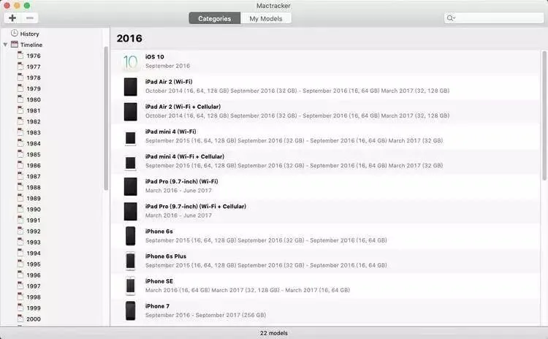The height and width of the screenshot is (339, 548).
Task: Click the icon beside 1981
Action: (x=20, y=110)
